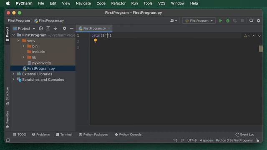This screenshot has width=267, height=150.
Task: Change LF line separator in status bar
Action: click(x=182, y=140)
